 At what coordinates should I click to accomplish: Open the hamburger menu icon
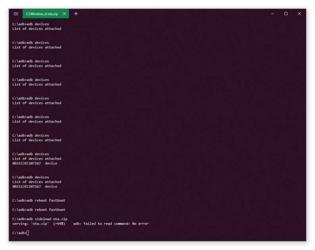pos(16,13)
